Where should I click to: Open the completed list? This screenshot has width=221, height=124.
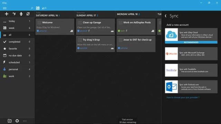[x=17, y=42]
